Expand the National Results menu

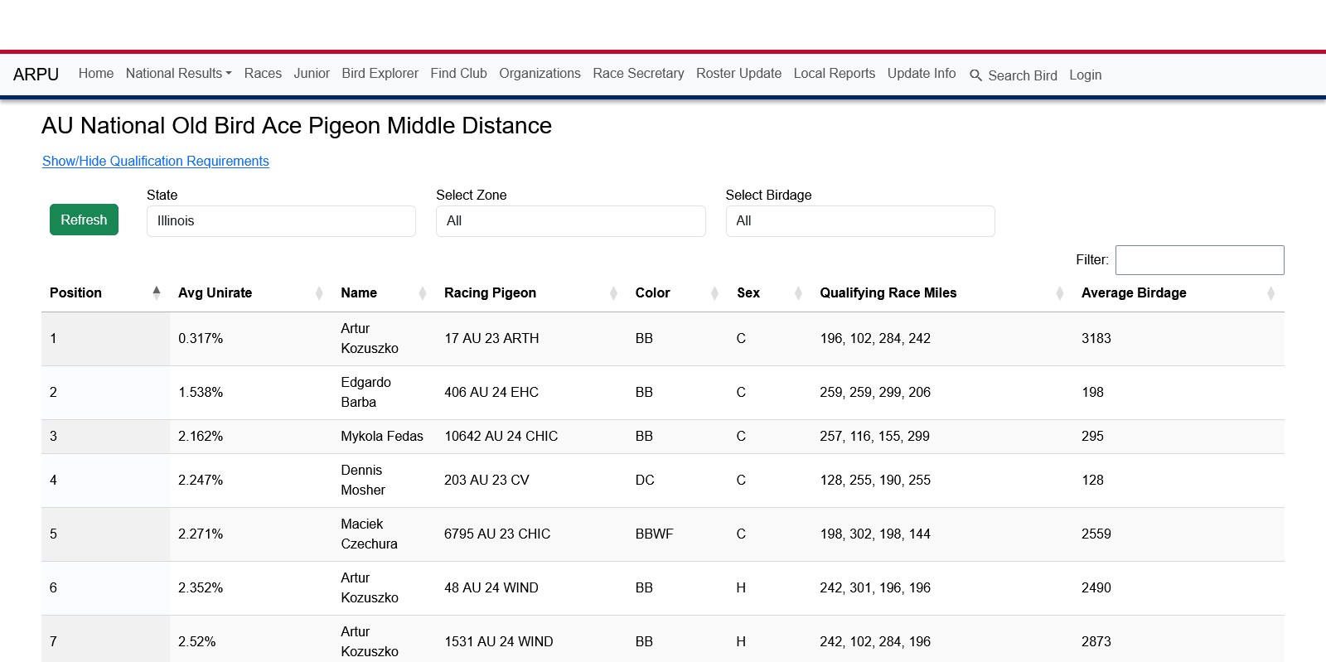[x=178, y=74]
